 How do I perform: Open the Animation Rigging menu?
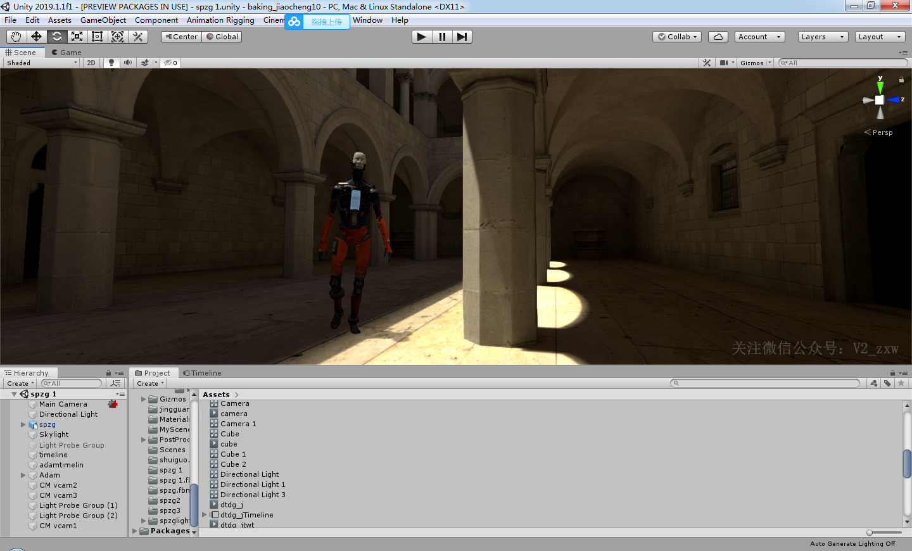coord(220,20)
